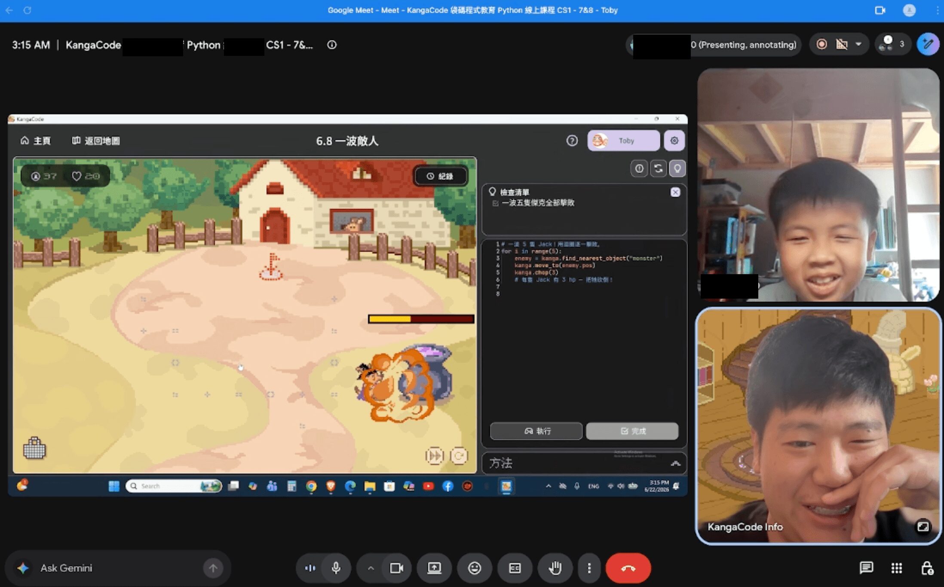
Task: Open Microsoft Edge from shared taskbar
Action: [350, 486]
